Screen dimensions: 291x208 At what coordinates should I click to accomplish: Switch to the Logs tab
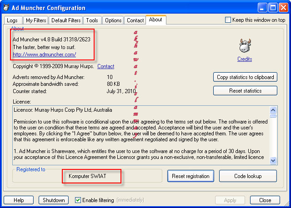[x=13, y=20]
